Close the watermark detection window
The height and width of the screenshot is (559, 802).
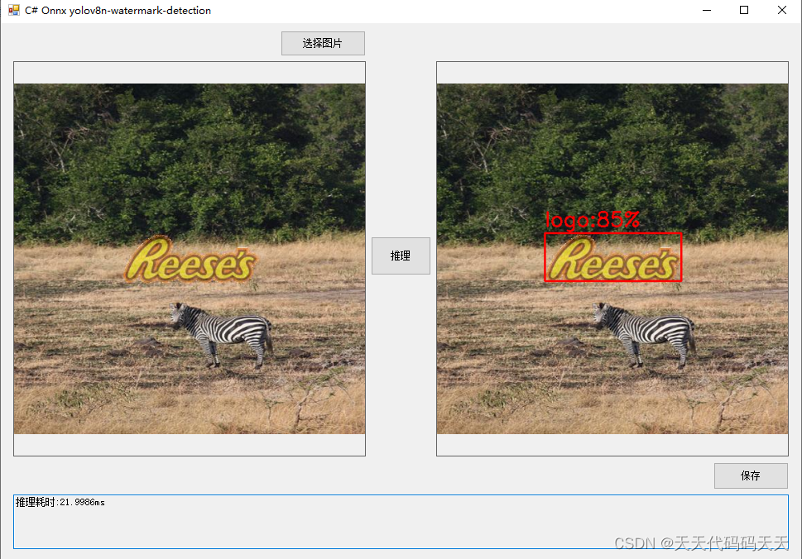pyautogui.click(x=782, y=10)
